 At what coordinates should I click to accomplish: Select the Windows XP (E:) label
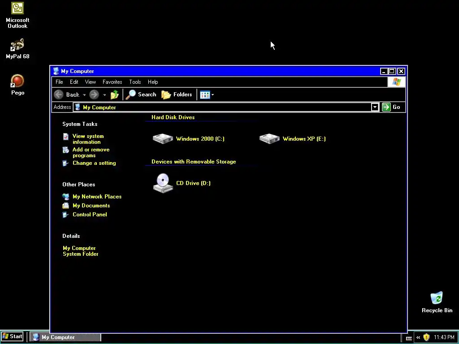(x=304, y=139)
